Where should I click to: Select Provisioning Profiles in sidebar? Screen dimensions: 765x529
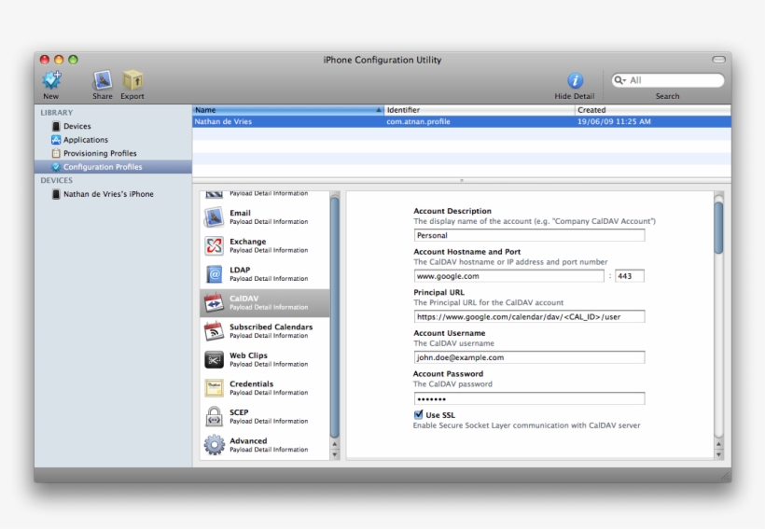pos(99,153)
